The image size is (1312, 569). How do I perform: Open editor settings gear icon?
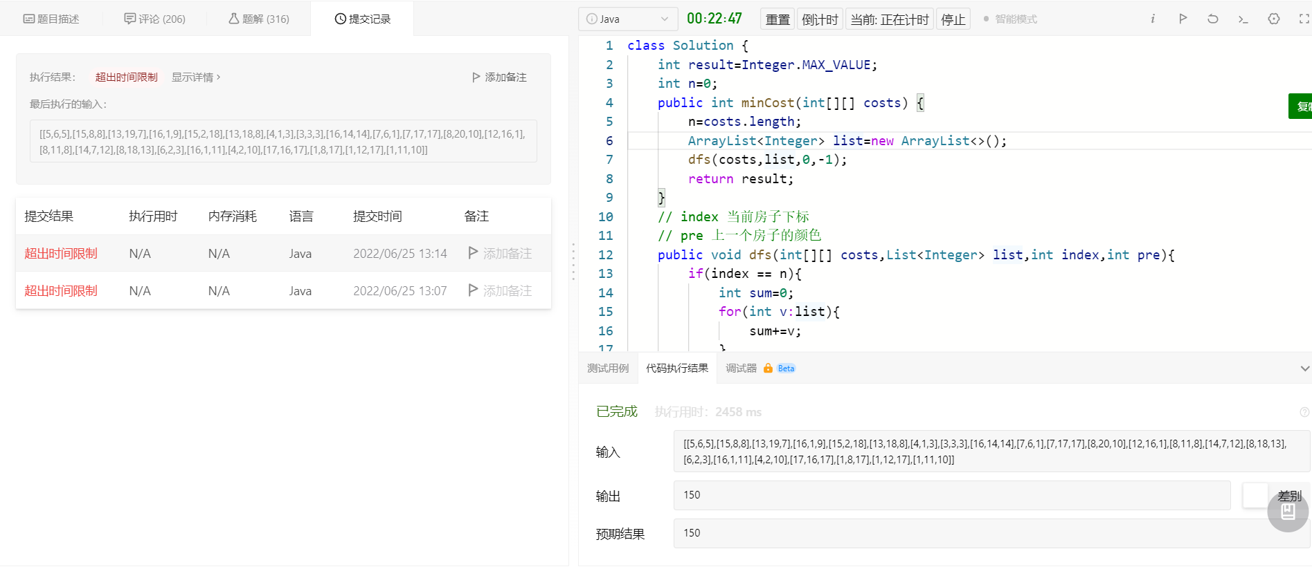(1274, 19)
